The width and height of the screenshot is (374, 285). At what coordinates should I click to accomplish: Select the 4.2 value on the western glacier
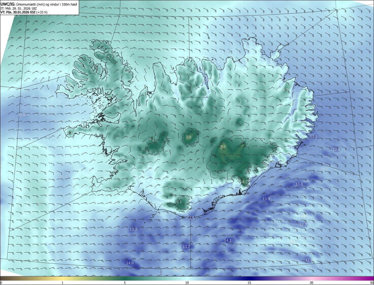tap(152, 139)
